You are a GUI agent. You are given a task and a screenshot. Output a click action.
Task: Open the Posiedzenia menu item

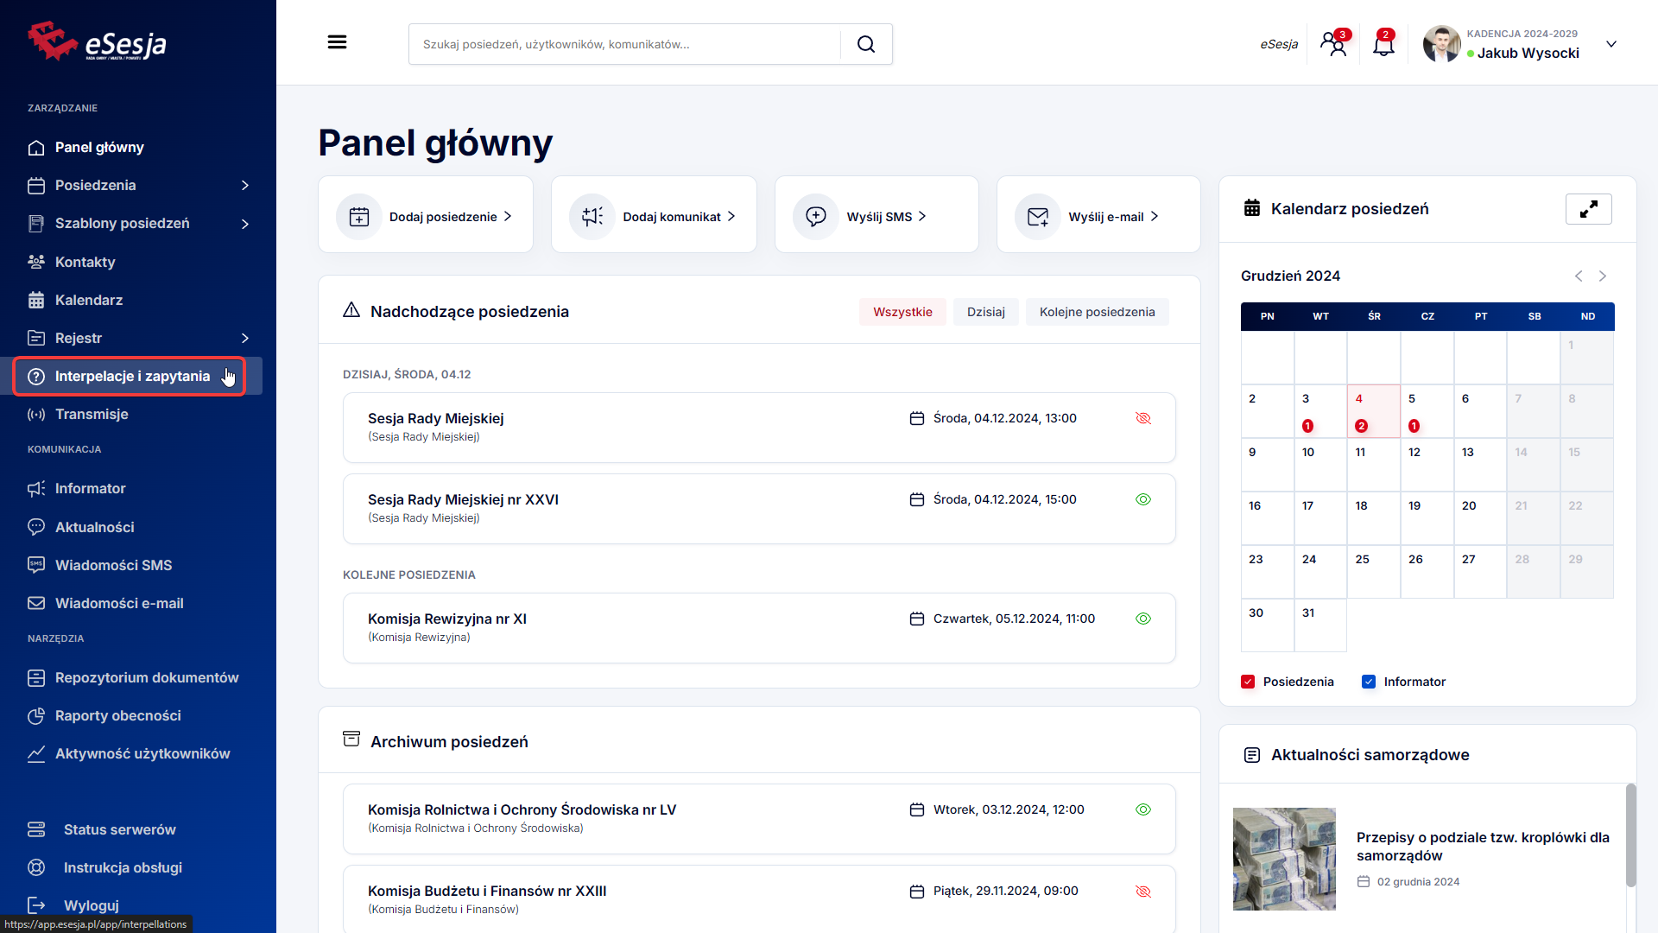pos(138,186)
